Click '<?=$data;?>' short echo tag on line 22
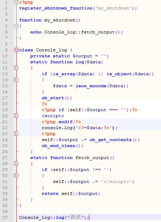The width and height of the screenshot is (161, 222). 94,128
